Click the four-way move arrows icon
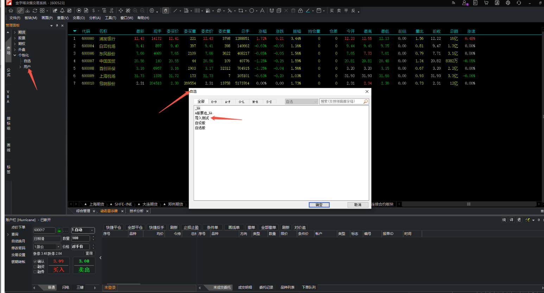 121,11
